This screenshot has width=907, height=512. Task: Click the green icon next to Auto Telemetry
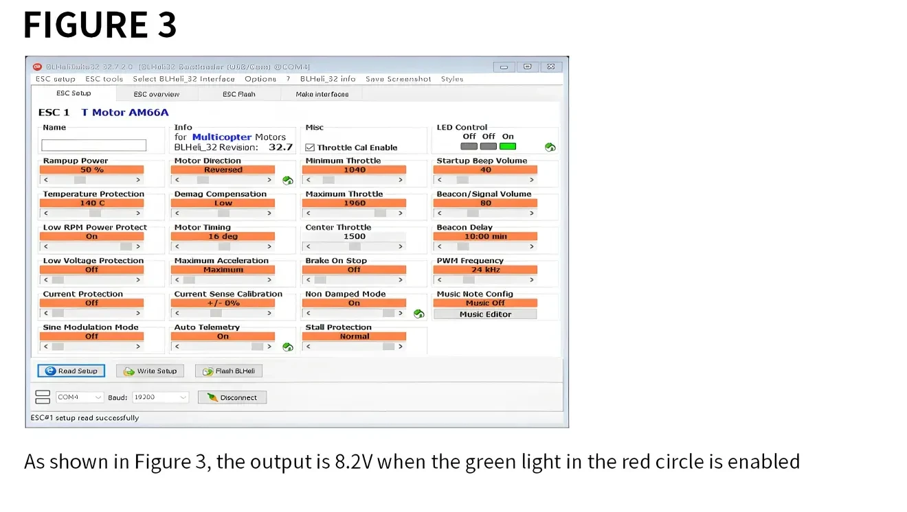point(288,347)
